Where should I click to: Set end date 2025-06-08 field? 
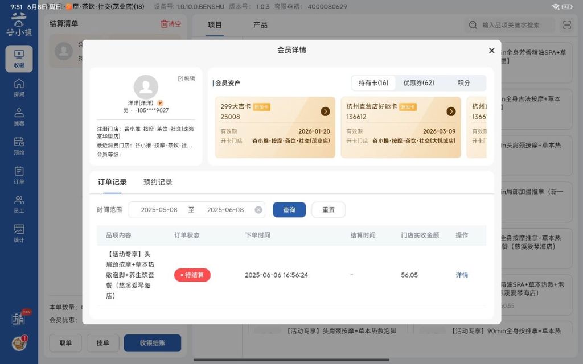[x=225, y=210]
